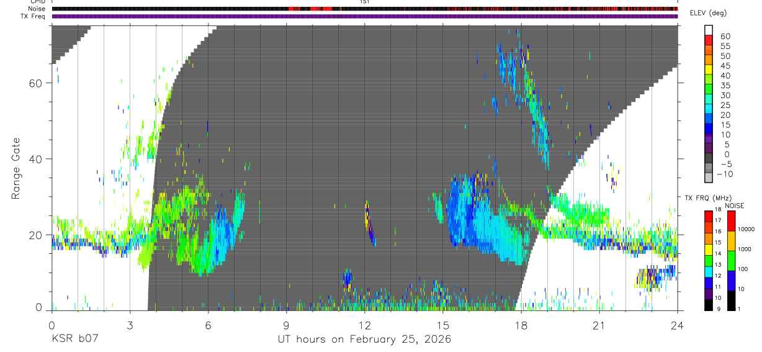Click 'UT hours on February 25, 2026' label

[364, 340]
